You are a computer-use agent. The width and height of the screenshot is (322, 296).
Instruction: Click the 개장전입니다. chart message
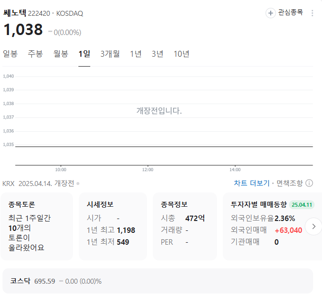pyautogui.click(x=159, y=111)
